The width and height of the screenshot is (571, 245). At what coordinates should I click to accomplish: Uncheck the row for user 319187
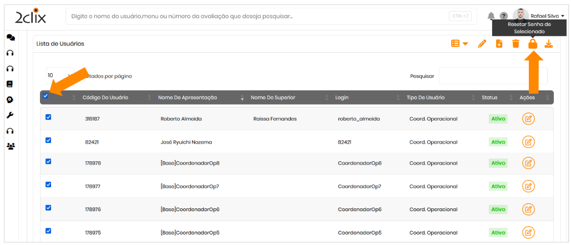48,117
